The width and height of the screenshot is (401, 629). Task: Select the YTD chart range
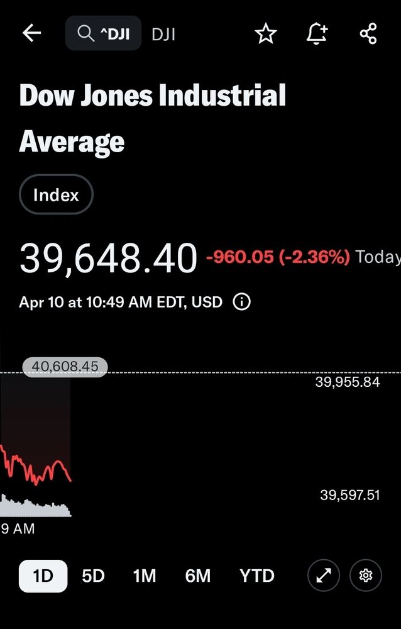click(256, 576)
